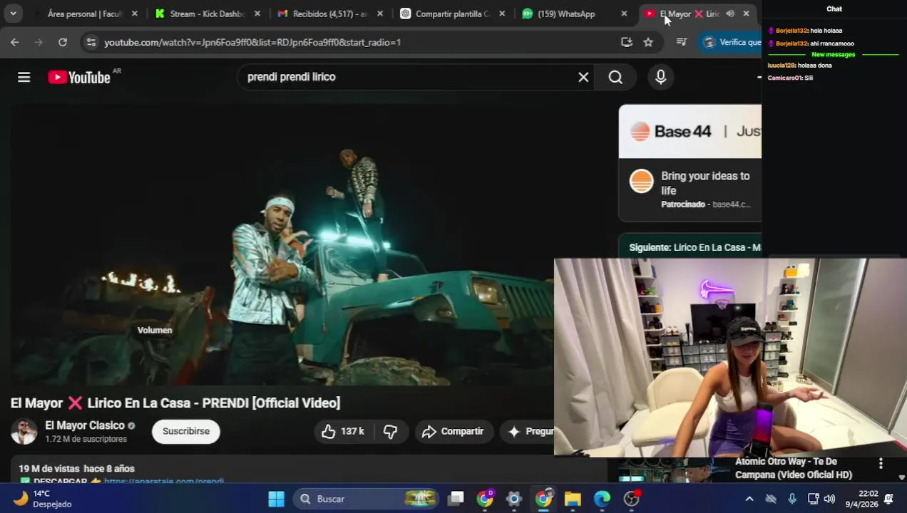
Task: Open Windows Start menu
Action: (276, 499)
